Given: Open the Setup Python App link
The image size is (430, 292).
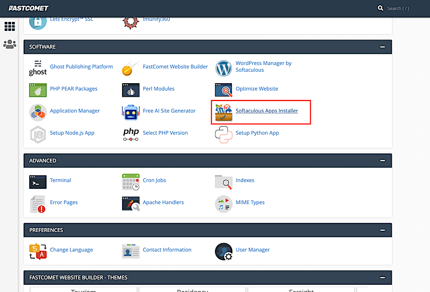Looking at the screenshot, I should 257,133.
